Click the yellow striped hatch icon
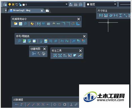 32,24
